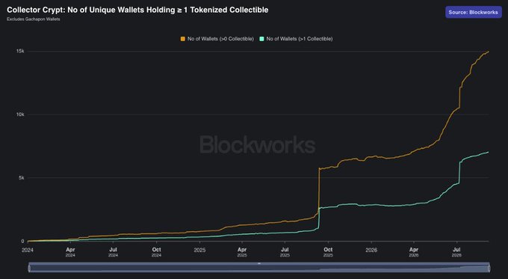Click the 'Apr 2025' x-axis label
The width and height of the screenshot is (508, 279).
[x=242, y=252]
